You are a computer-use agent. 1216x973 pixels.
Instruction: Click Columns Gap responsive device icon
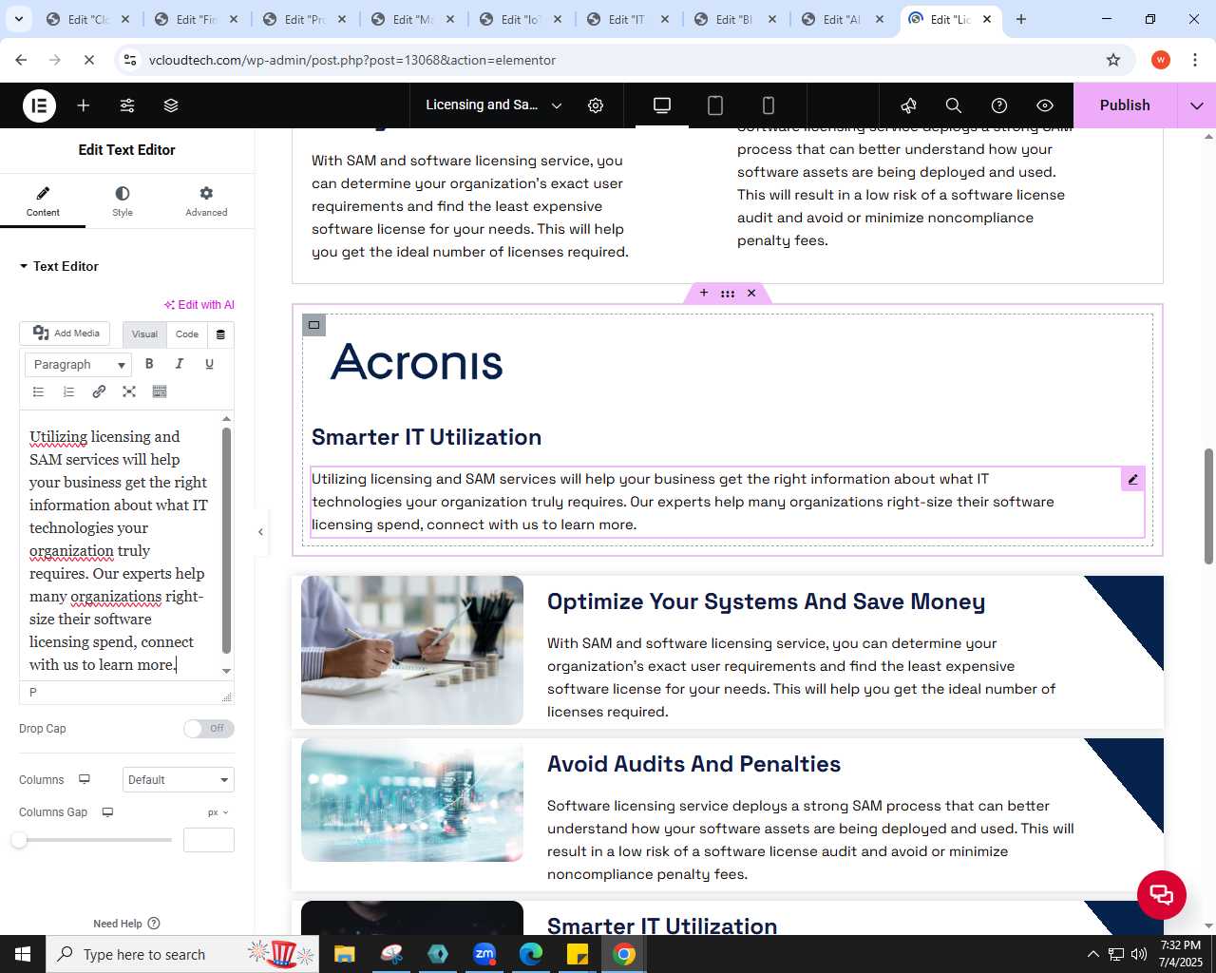(x=107, y=812)
